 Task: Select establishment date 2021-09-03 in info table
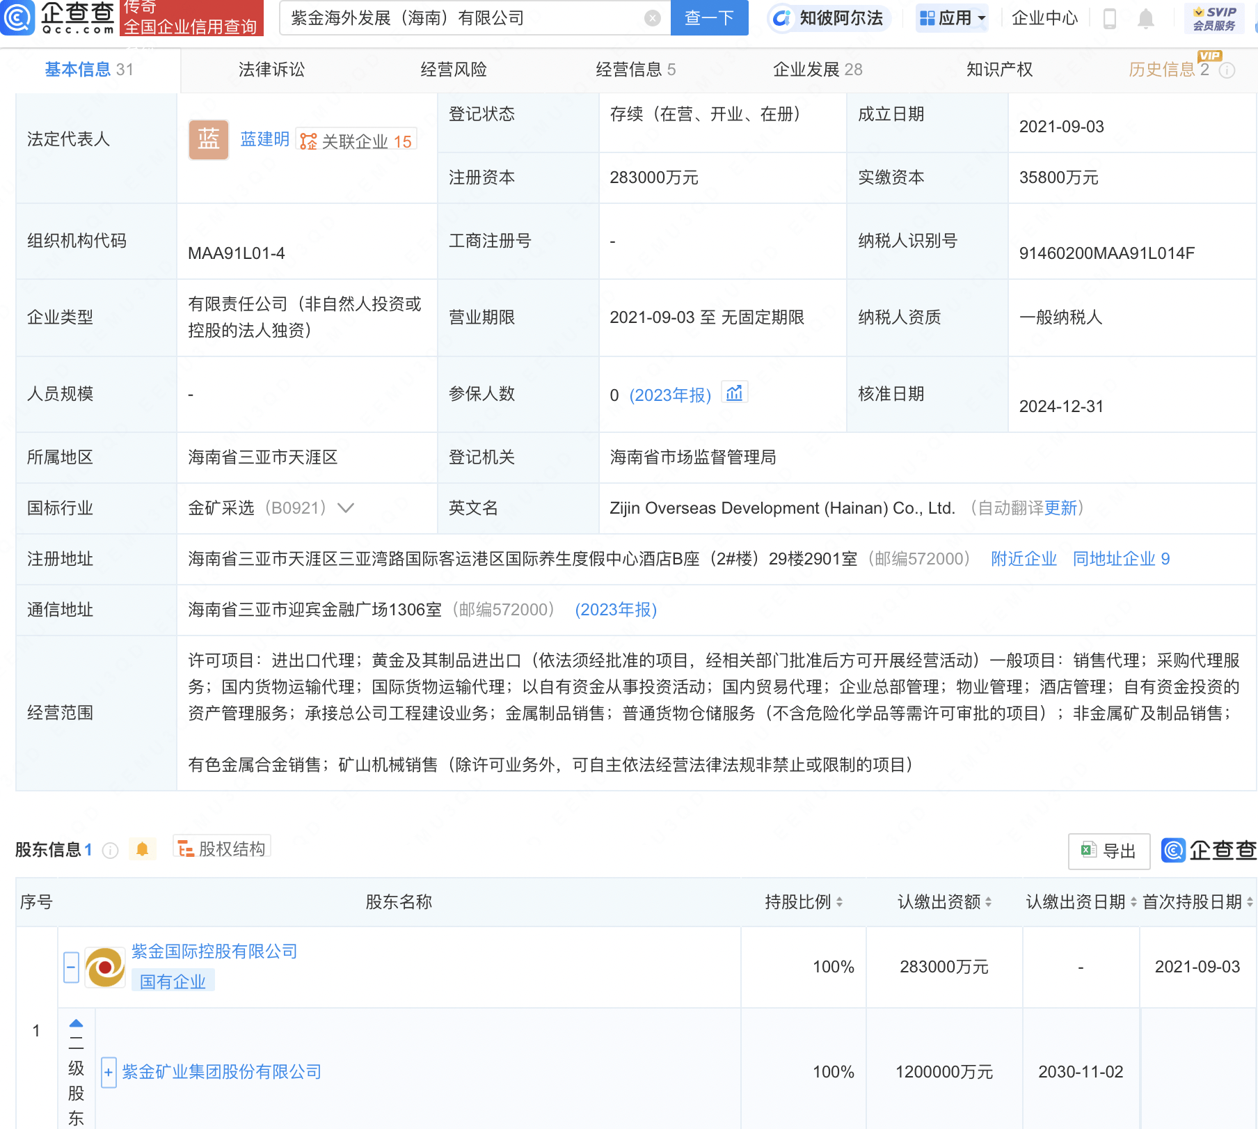coord(1061,127)
